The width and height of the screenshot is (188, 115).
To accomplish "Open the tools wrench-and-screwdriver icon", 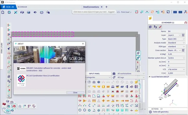I will pyautogui.click(x=16, y=12).
